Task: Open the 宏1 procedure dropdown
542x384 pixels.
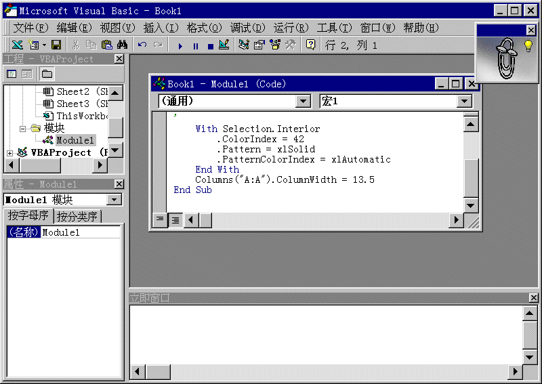Action: click(x=464, y=102)
